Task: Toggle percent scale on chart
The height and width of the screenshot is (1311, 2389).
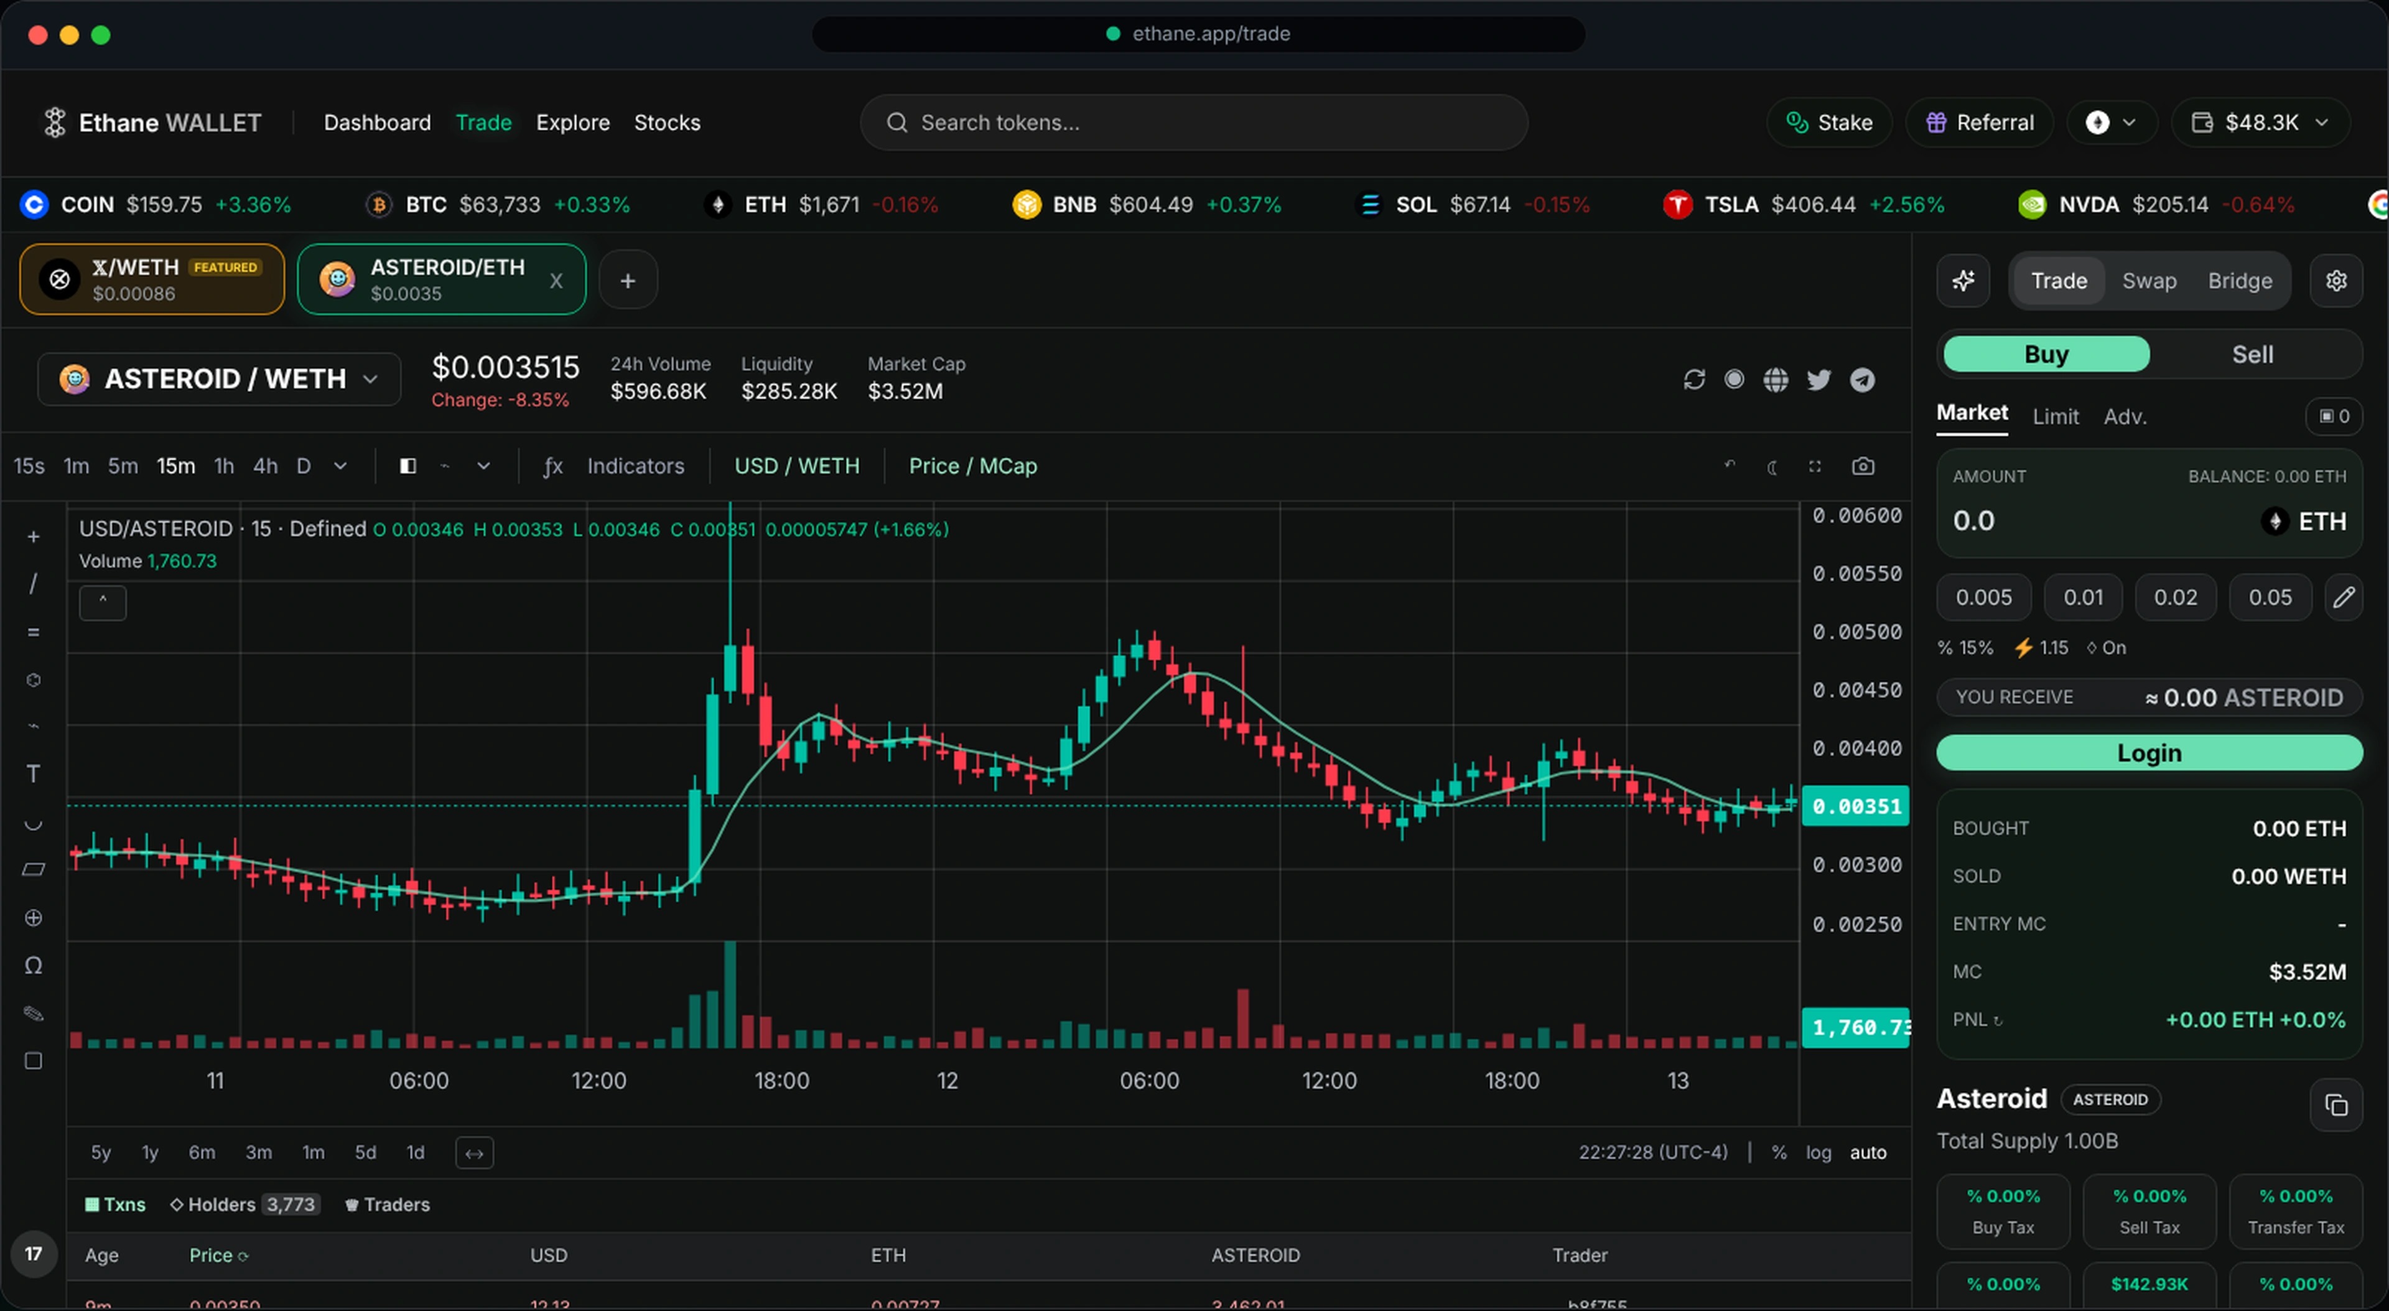Action: [1779, 1152]
